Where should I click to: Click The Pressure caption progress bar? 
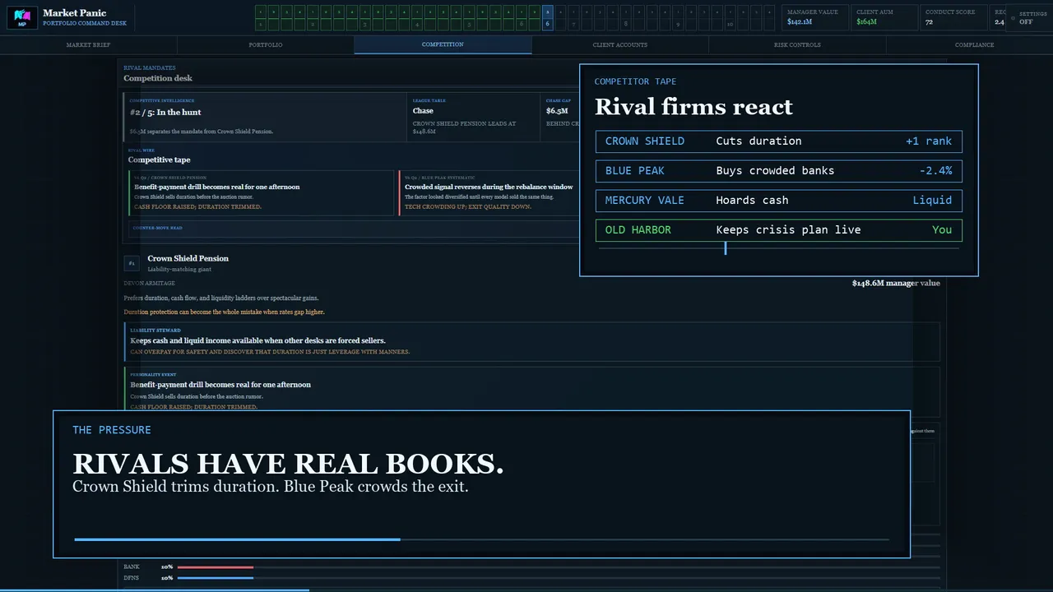[481, 539]
